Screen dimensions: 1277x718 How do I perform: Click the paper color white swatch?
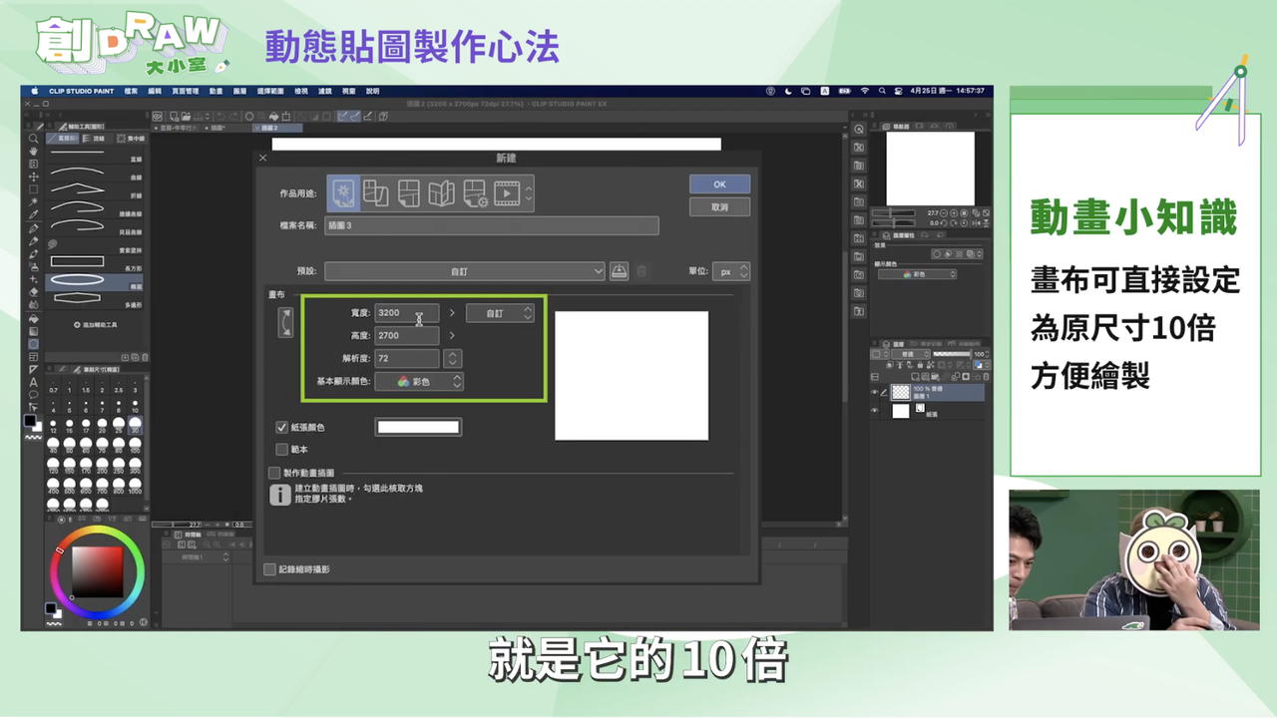pyautogui.click(x=419, y=428)
